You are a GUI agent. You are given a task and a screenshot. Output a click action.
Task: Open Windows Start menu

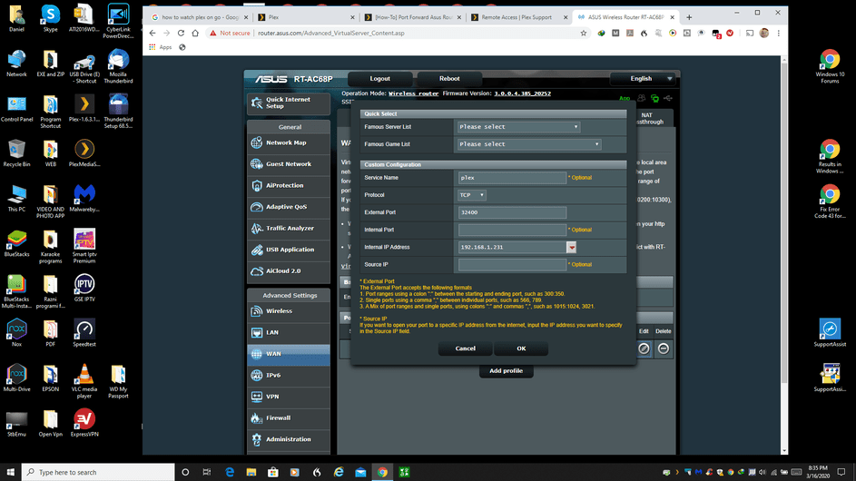click(10, 472)
